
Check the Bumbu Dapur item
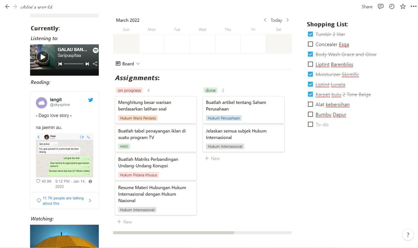[310, 114]
